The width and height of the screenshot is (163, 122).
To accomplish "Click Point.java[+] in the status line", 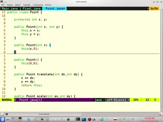I will coord(31,100).
